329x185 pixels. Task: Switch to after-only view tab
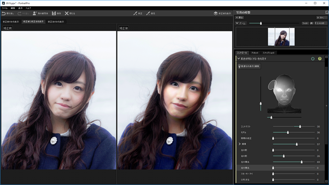click(56, 22)
